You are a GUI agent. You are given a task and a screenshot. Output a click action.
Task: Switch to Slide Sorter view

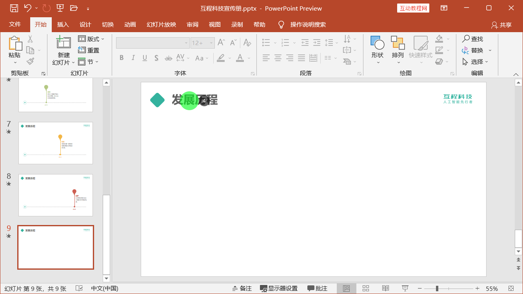(x=366, y=289)
